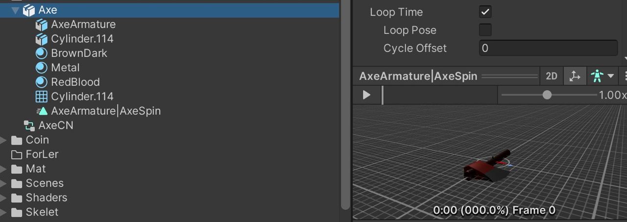Play the AxeSpin animation preview
Image resolution: width=627 pixels, height=222 pixels.
click(366, 95)
